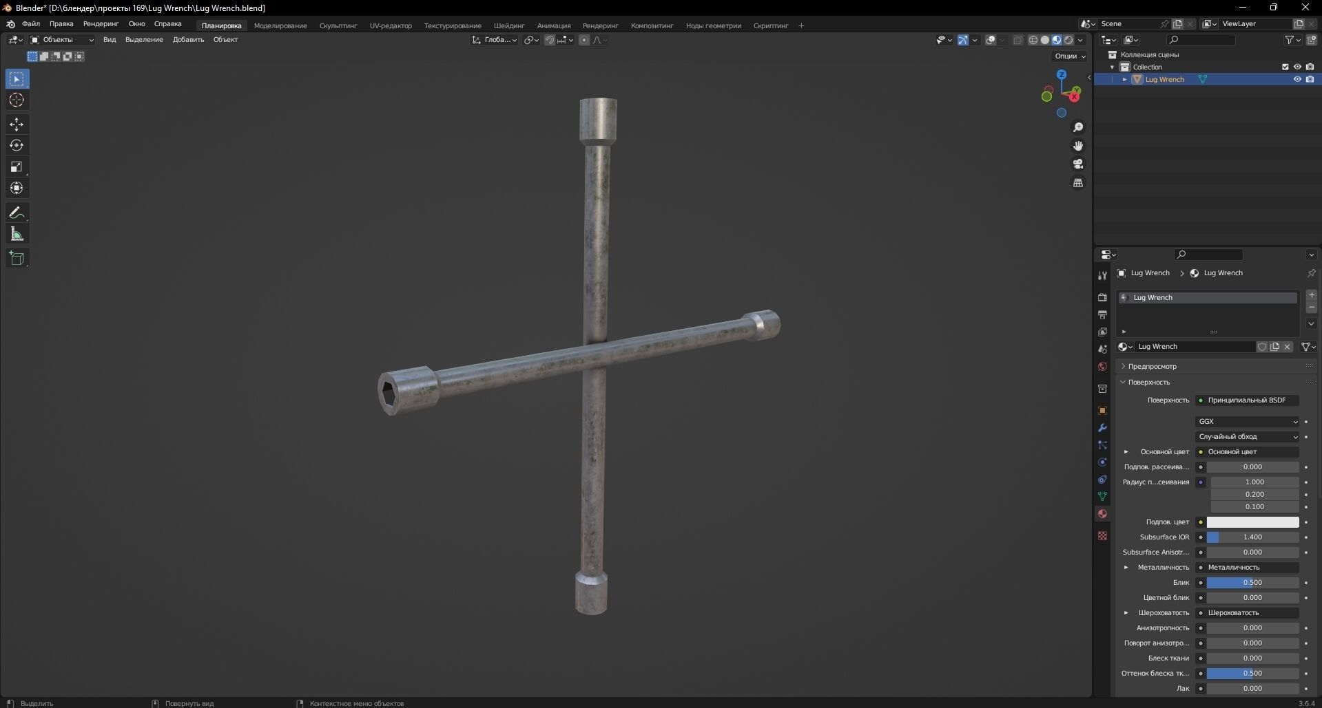This screenshot has height=708, width=1322.
Task: Switch viewport to rendered shading
Action: [1068, 40]
